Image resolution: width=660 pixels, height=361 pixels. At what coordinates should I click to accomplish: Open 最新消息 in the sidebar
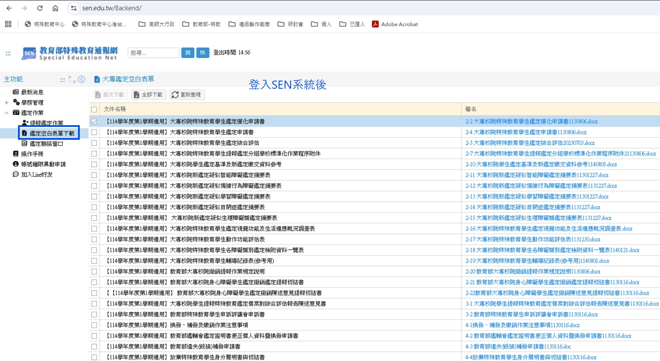click(x=32, y=92)
